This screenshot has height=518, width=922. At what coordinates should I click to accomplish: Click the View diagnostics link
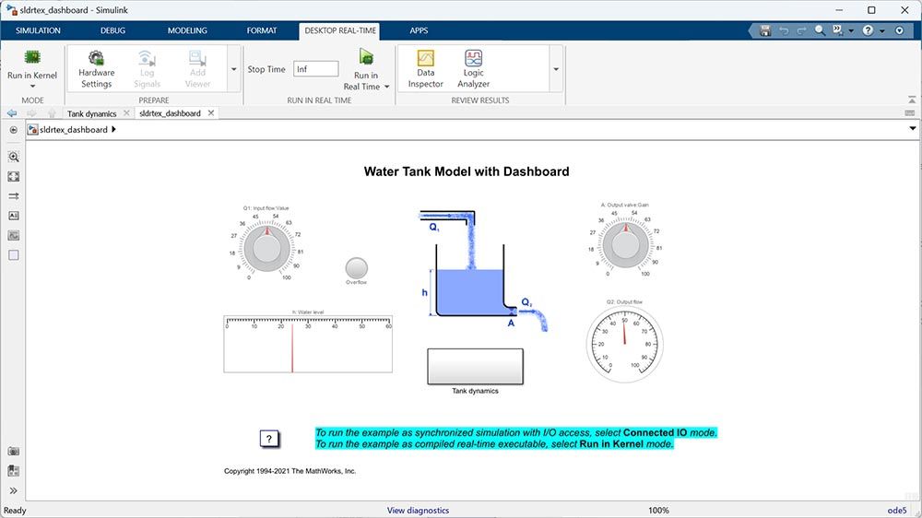click(x=418, y=510)
